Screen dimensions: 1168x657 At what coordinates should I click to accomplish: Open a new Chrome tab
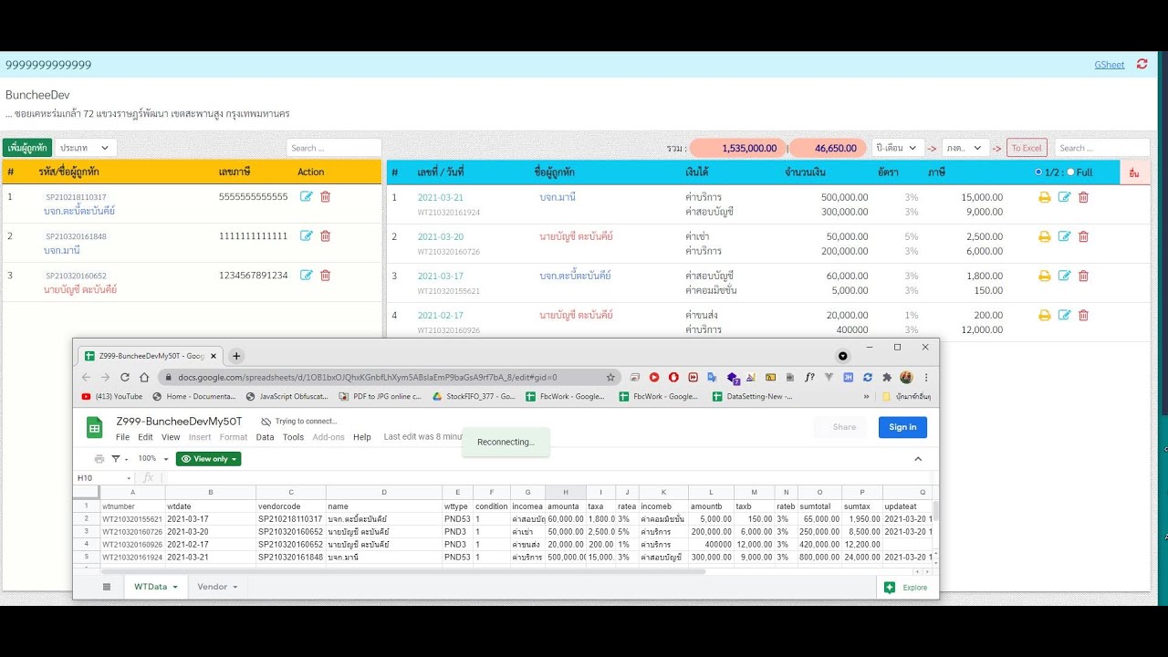(x=236, y=356)
